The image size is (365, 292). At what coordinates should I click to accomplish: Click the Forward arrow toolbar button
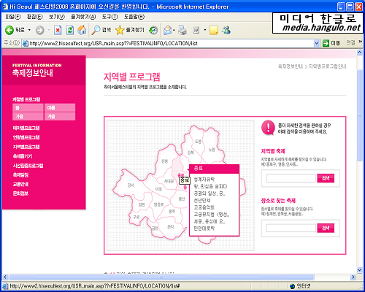(x=39, y=30)
